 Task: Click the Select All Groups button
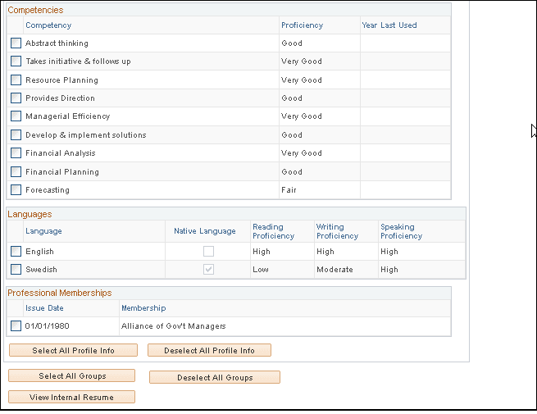click(71, 376)
